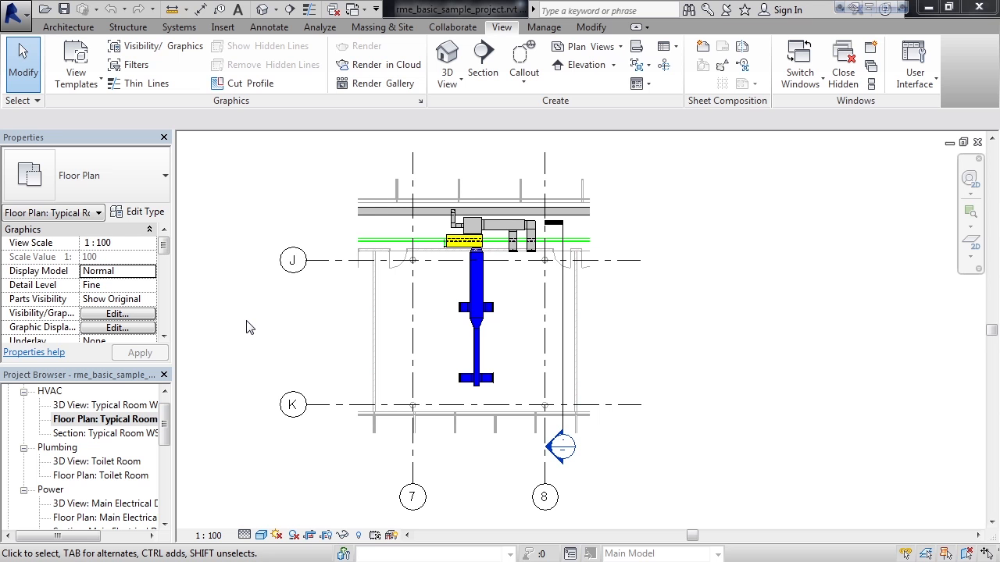The width and height of the screenshot is (1000, 562).
Task: Click the Edit Type button
Action: 137,212
